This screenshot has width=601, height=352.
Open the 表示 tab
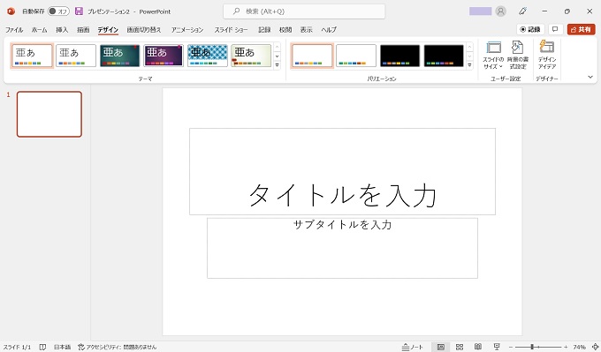(307, 29)
